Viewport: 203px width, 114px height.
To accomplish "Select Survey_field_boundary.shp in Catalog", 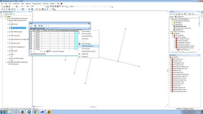I will tap(183, 28).
